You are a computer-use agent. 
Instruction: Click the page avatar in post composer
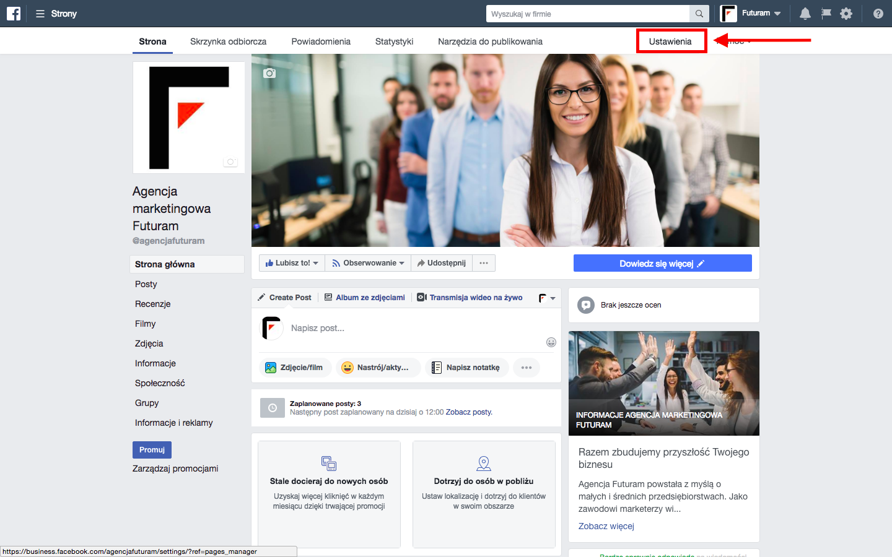point(271,328)
